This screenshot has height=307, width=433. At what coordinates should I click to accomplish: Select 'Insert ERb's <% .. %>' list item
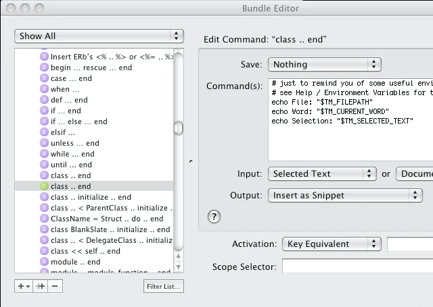coord(94,57)
